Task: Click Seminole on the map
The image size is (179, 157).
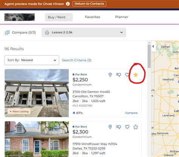Action: coord(162,133)
